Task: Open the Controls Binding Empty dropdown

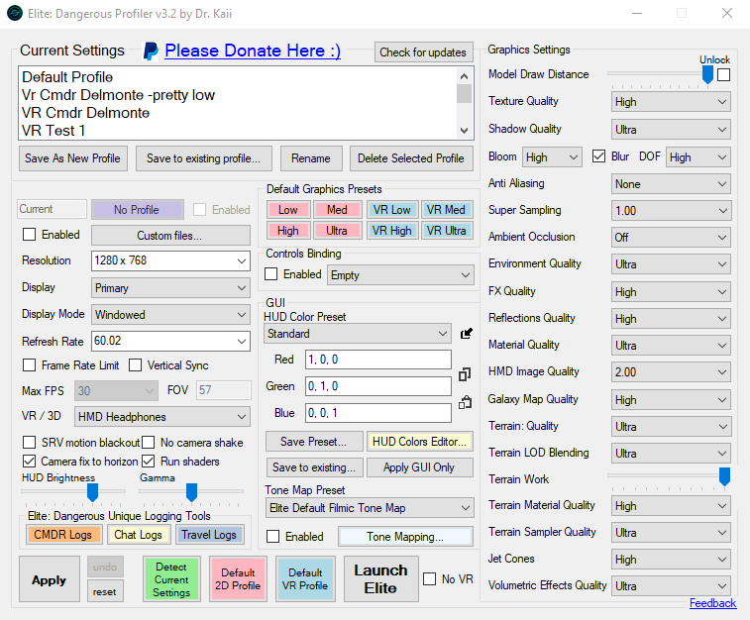Action: coord(400,275)
